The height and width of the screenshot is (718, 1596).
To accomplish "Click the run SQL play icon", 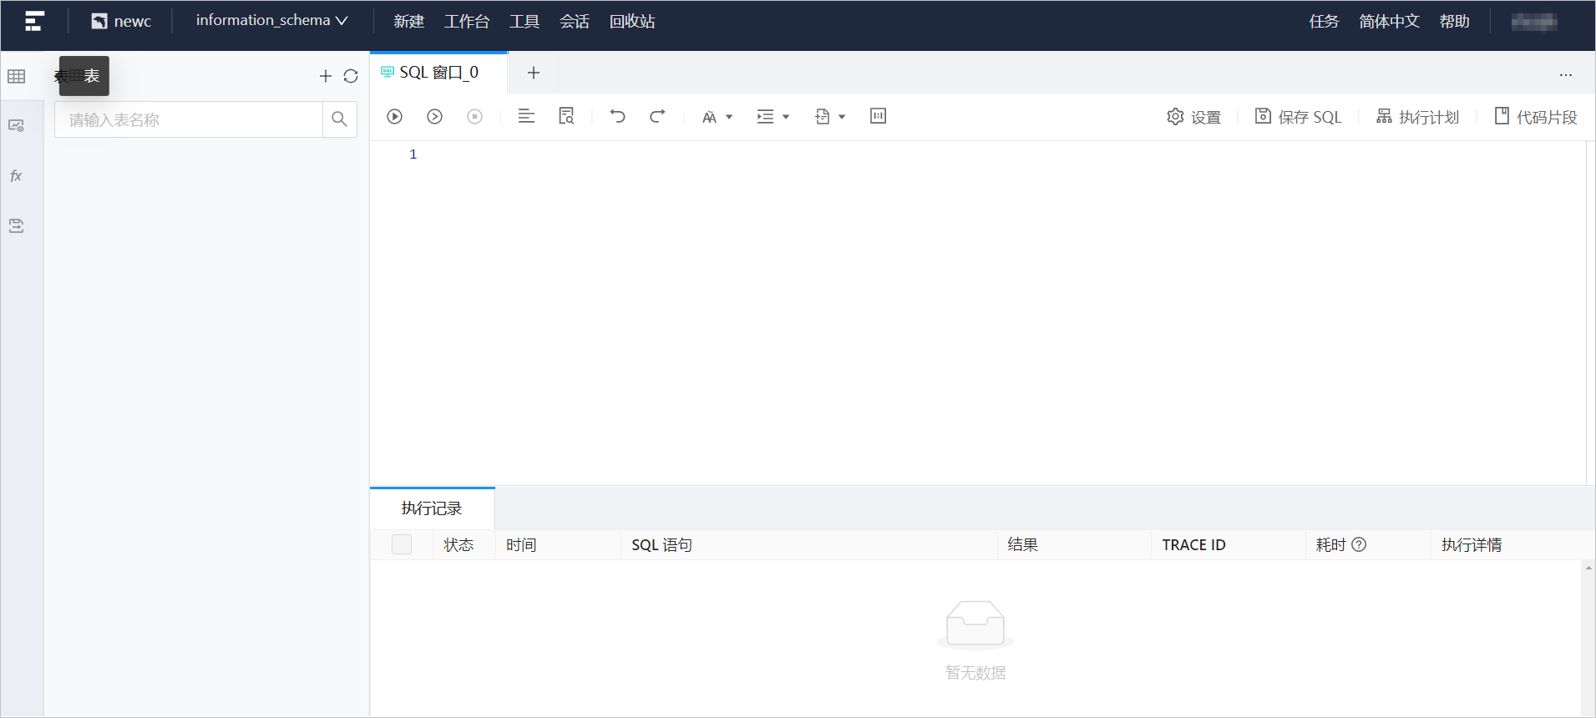I will coord(395,117).
